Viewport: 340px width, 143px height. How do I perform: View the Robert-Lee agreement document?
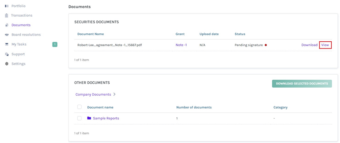point(325,45)
